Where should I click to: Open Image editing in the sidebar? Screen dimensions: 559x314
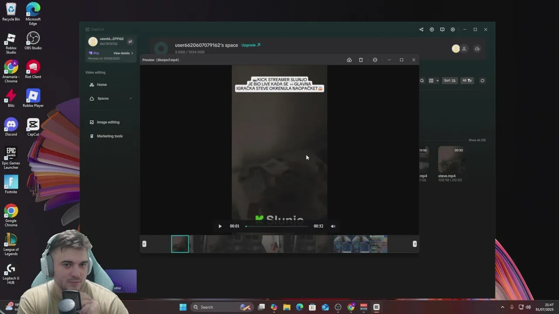click(108, 122)
